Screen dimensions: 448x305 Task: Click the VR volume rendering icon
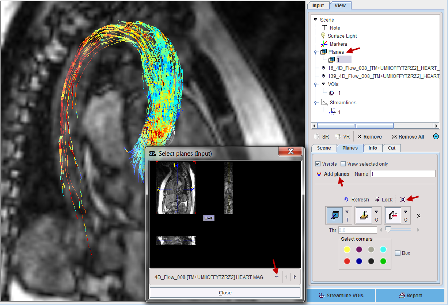[338, 137]
